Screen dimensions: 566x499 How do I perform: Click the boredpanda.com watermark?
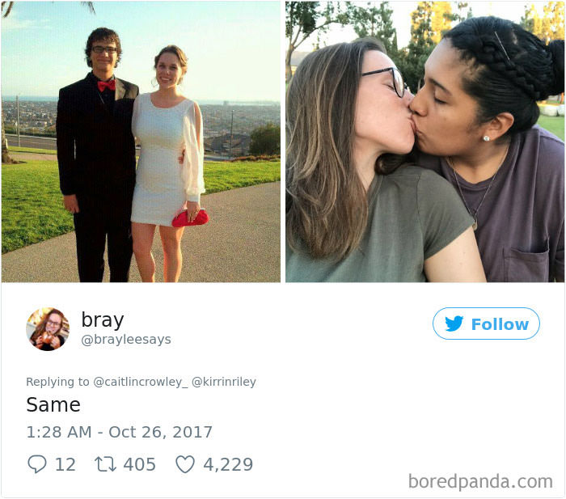[x=480, y=482]
